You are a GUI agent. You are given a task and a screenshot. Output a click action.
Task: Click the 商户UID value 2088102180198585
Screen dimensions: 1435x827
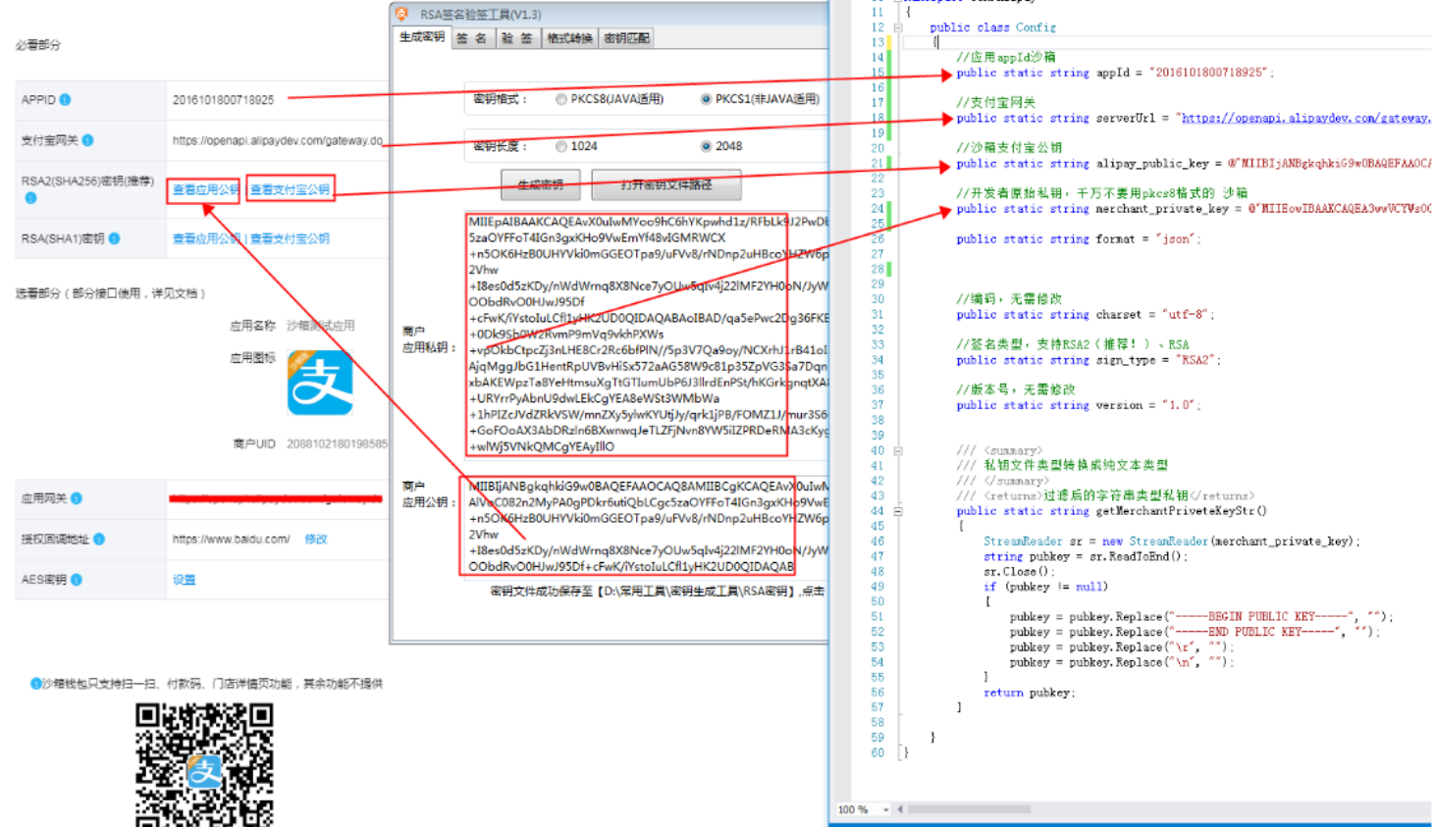(337, 444)
